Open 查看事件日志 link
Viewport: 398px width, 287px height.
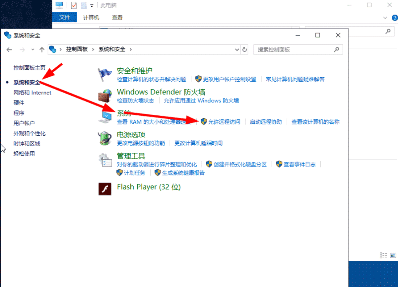299,164
